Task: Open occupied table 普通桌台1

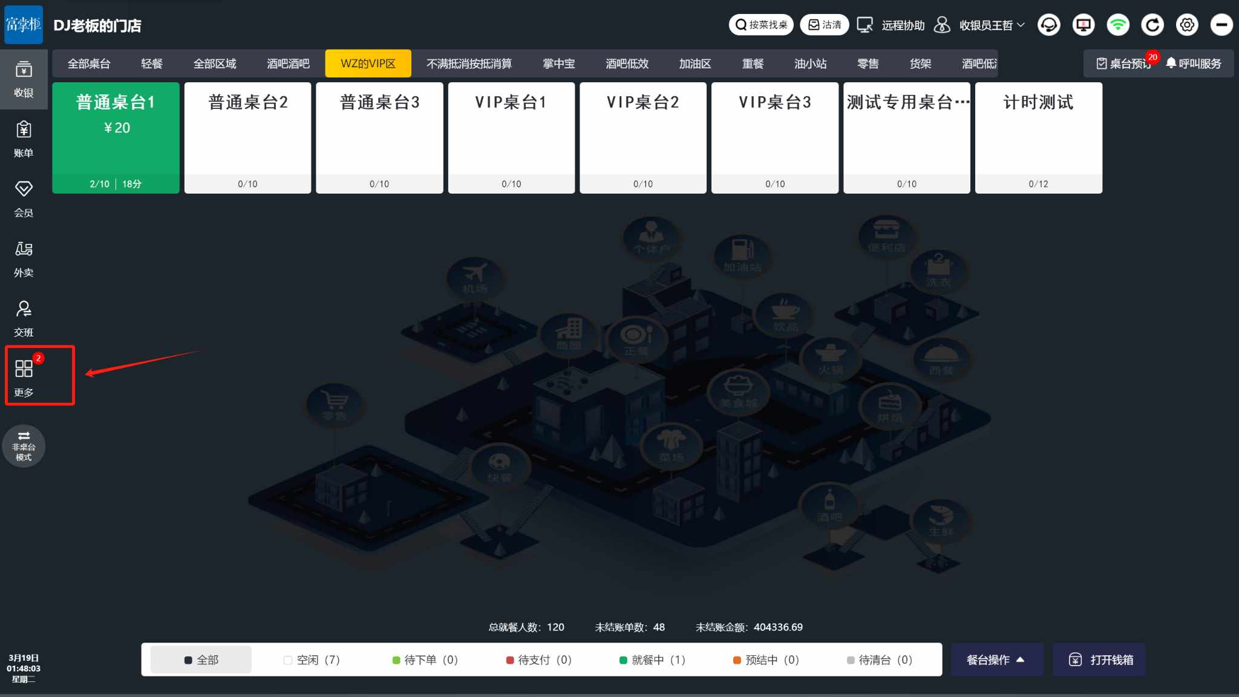Action: click(116, 138)
